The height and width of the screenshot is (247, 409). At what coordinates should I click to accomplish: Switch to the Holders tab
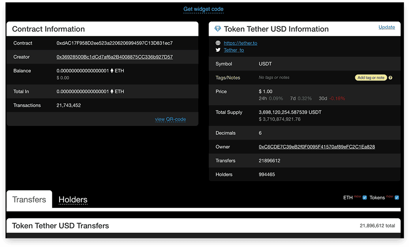pos(73,200)
